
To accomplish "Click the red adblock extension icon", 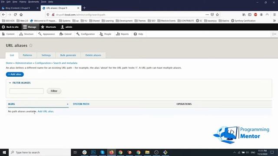I will [x=255, y=15].
